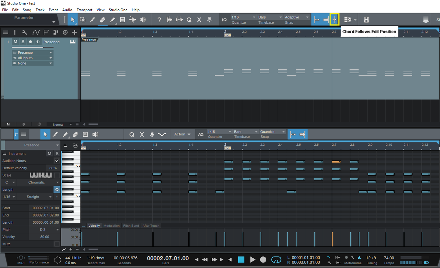This screenshot has width=440, height=268.
Task: Toggle the note Mute checkbox
Action: (x=57, y=244)
